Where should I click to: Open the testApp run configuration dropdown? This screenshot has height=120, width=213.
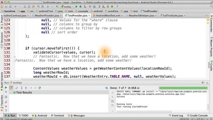pos(67,7)
